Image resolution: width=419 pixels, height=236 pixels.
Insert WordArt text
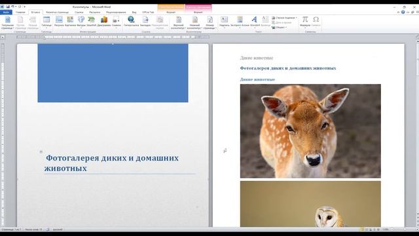click(x=255, y=22)
